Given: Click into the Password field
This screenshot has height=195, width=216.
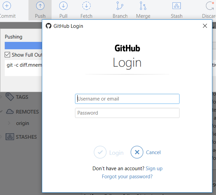Looking at the screenshot, I should [127, 113].
